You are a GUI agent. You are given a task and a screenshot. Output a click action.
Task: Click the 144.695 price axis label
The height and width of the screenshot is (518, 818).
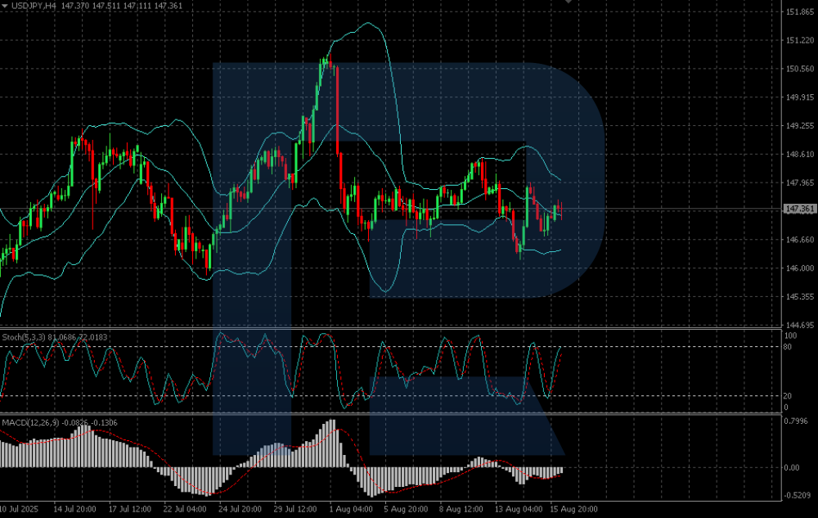tap(798, 325)
